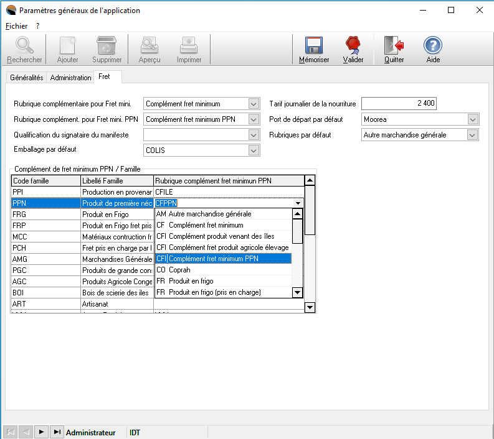Open Port de départ par défaut dropdown

(x=473, y=119)
